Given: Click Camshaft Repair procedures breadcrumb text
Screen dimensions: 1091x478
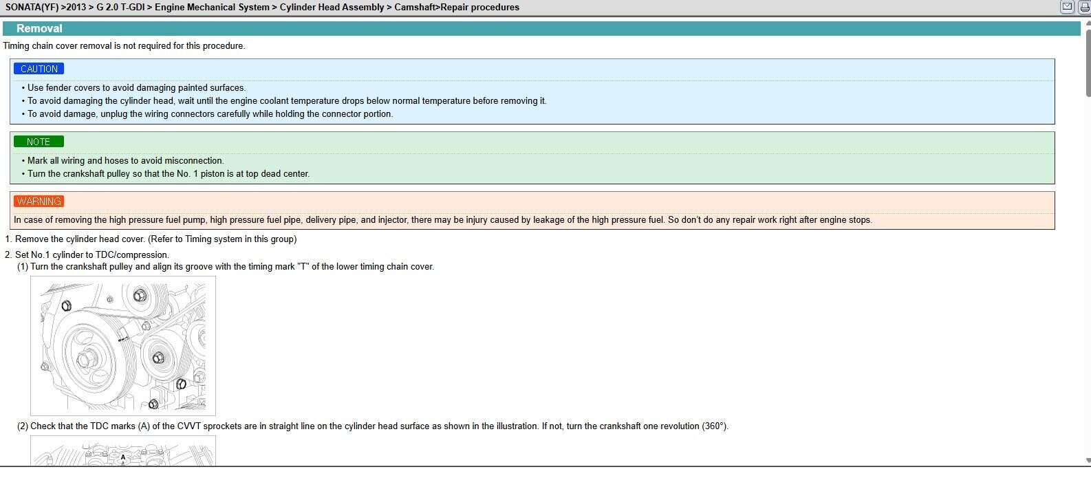Looking at the screenshot, I should point(457,8).
